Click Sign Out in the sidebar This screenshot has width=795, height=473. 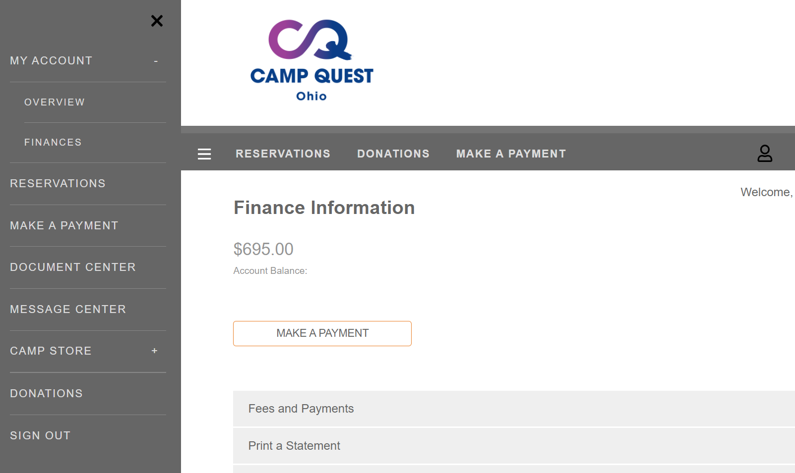pyautogui.click(x=40, y=435)
